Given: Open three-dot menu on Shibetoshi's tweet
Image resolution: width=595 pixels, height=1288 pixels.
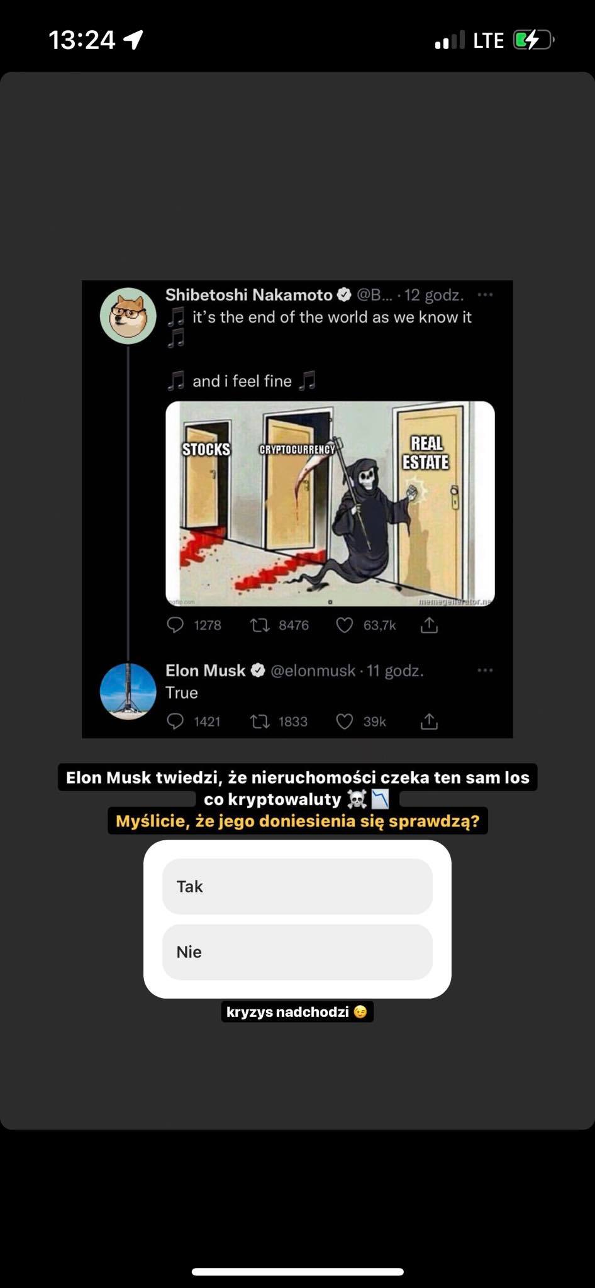Looking at the screenshot, I should [x=485, y=294].
